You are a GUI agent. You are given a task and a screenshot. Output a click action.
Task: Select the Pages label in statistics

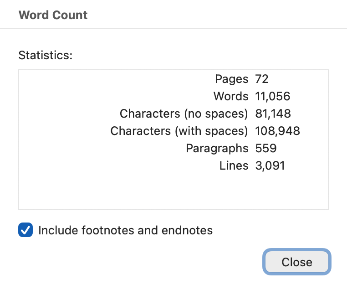point(232,79)
